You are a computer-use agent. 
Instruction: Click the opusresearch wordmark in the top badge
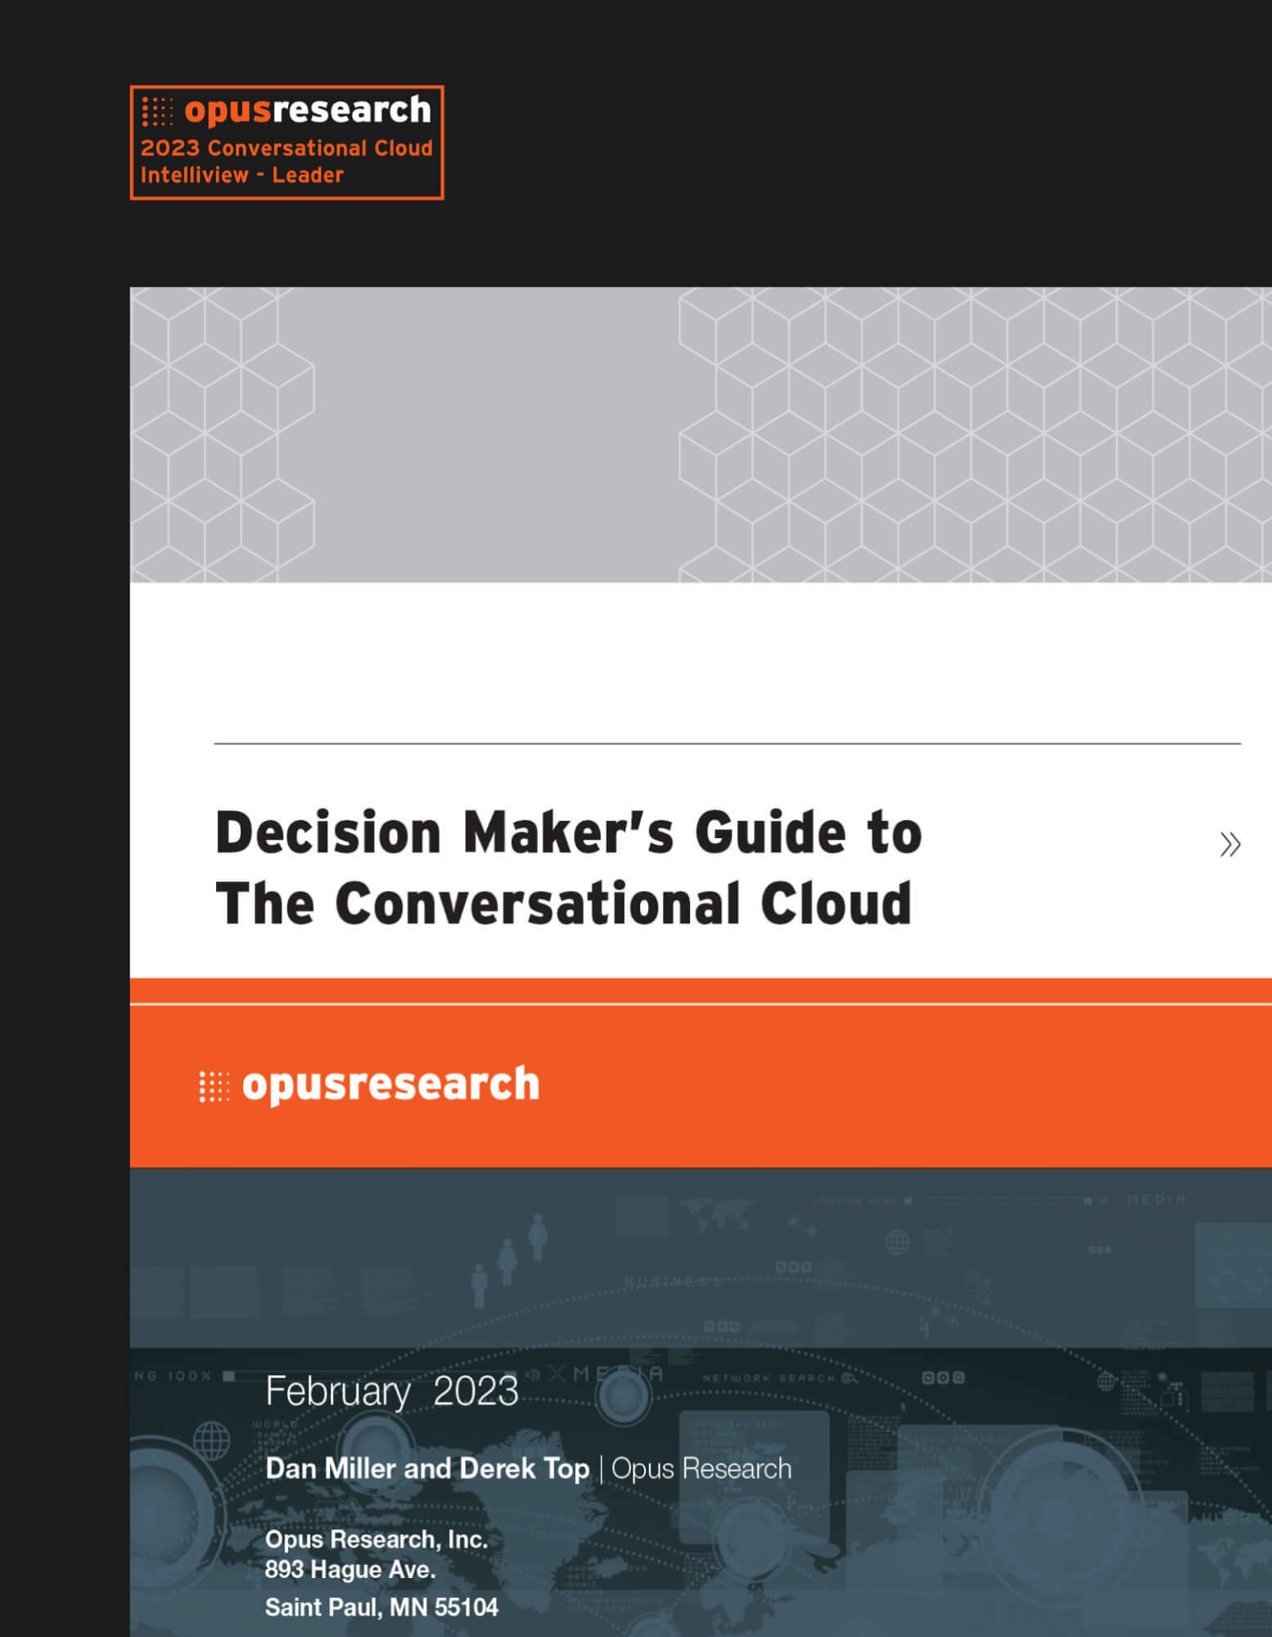[x=308, y=110]
